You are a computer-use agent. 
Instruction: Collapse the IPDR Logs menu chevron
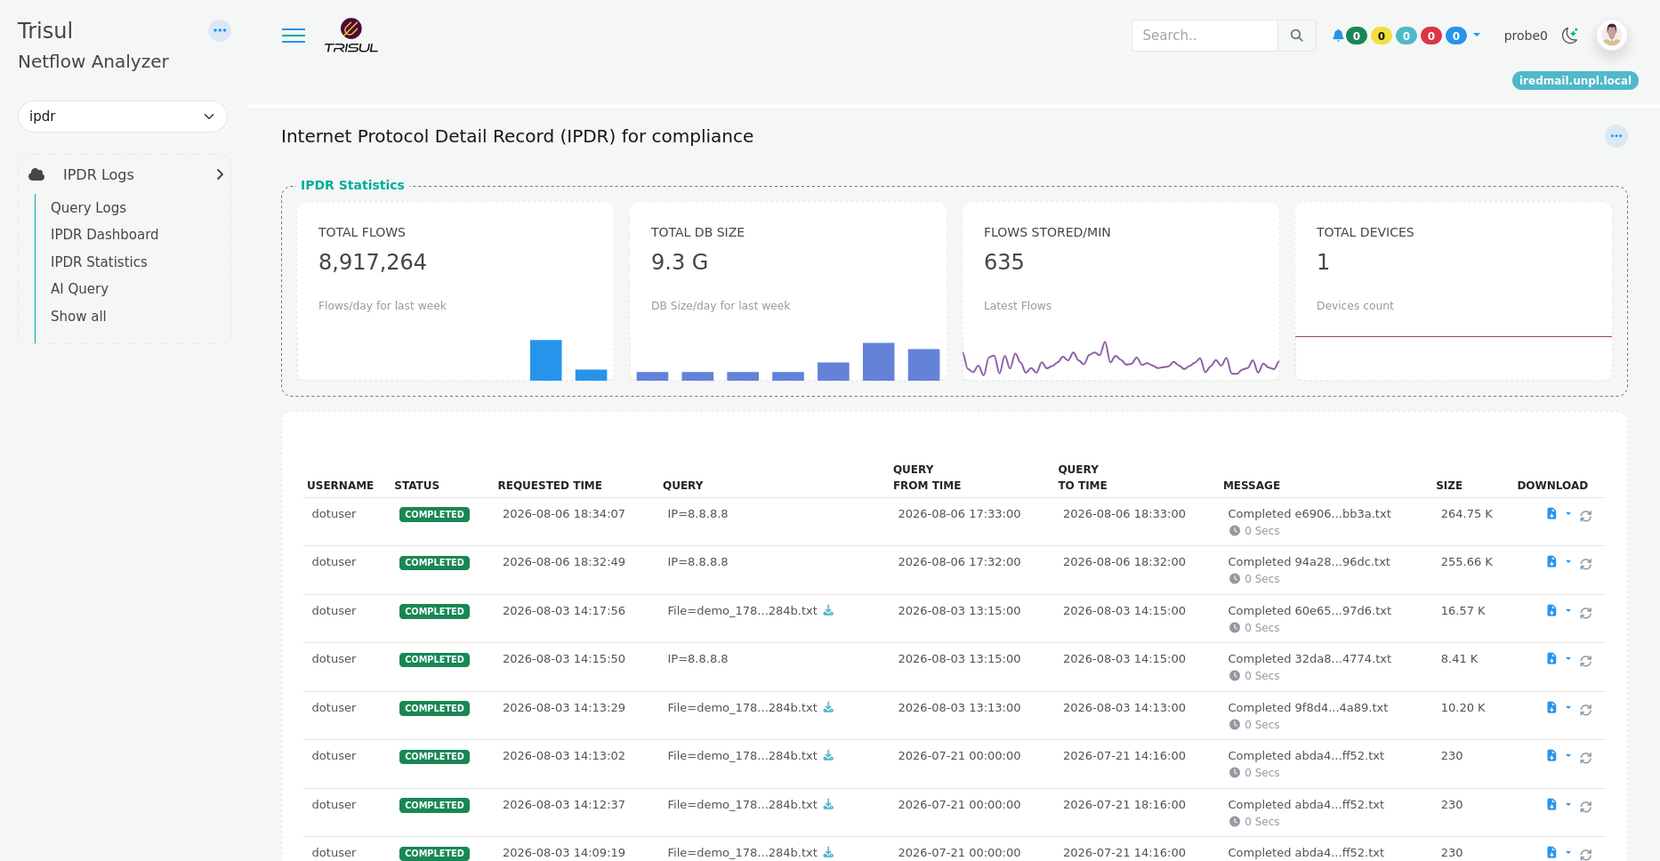pos(220,174)
